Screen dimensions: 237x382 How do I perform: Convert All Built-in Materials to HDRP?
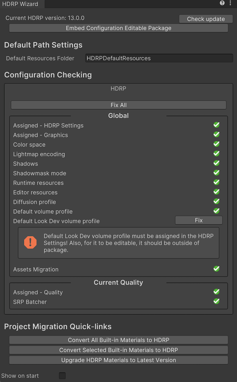tap(118, 340)
